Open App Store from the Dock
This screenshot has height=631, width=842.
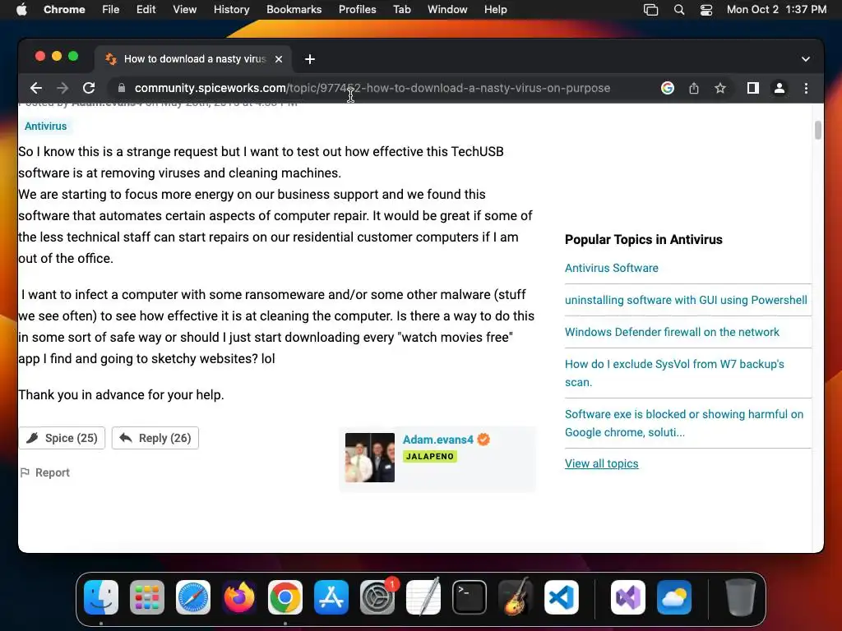click(x=331, y=597)
